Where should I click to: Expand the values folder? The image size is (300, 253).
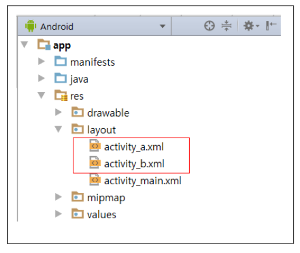(58, 214)
